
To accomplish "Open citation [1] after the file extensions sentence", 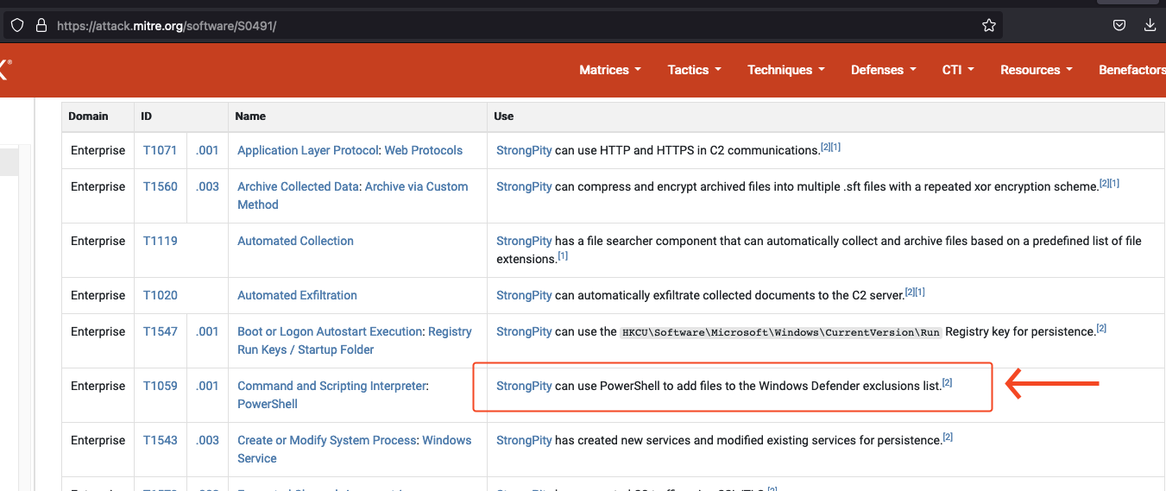I will 563,256.
